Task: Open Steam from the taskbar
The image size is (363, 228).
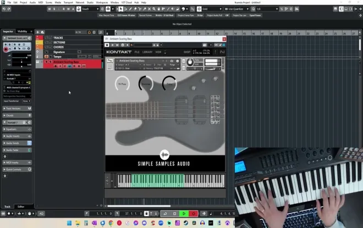Action: coord(186,223)
